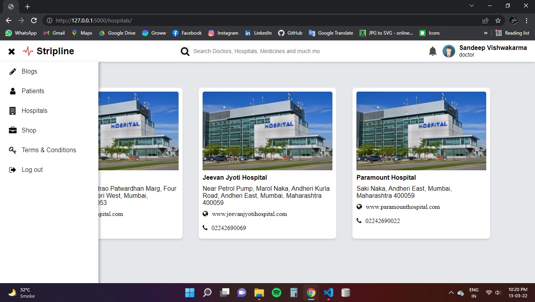Click the Stripline heartbeat logo icon
Screen dimensions: 535x302
coord(28,51)
